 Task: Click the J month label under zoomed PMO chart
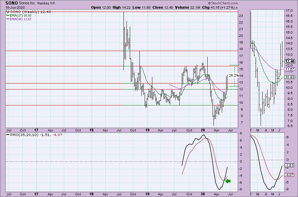[279, 194]
